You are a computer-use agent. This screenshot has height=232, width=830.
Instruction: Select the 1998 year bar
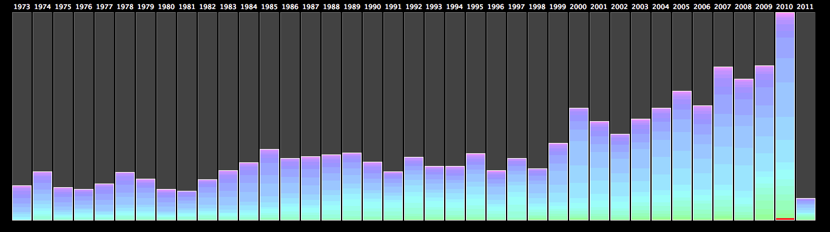tap(538, 194)
